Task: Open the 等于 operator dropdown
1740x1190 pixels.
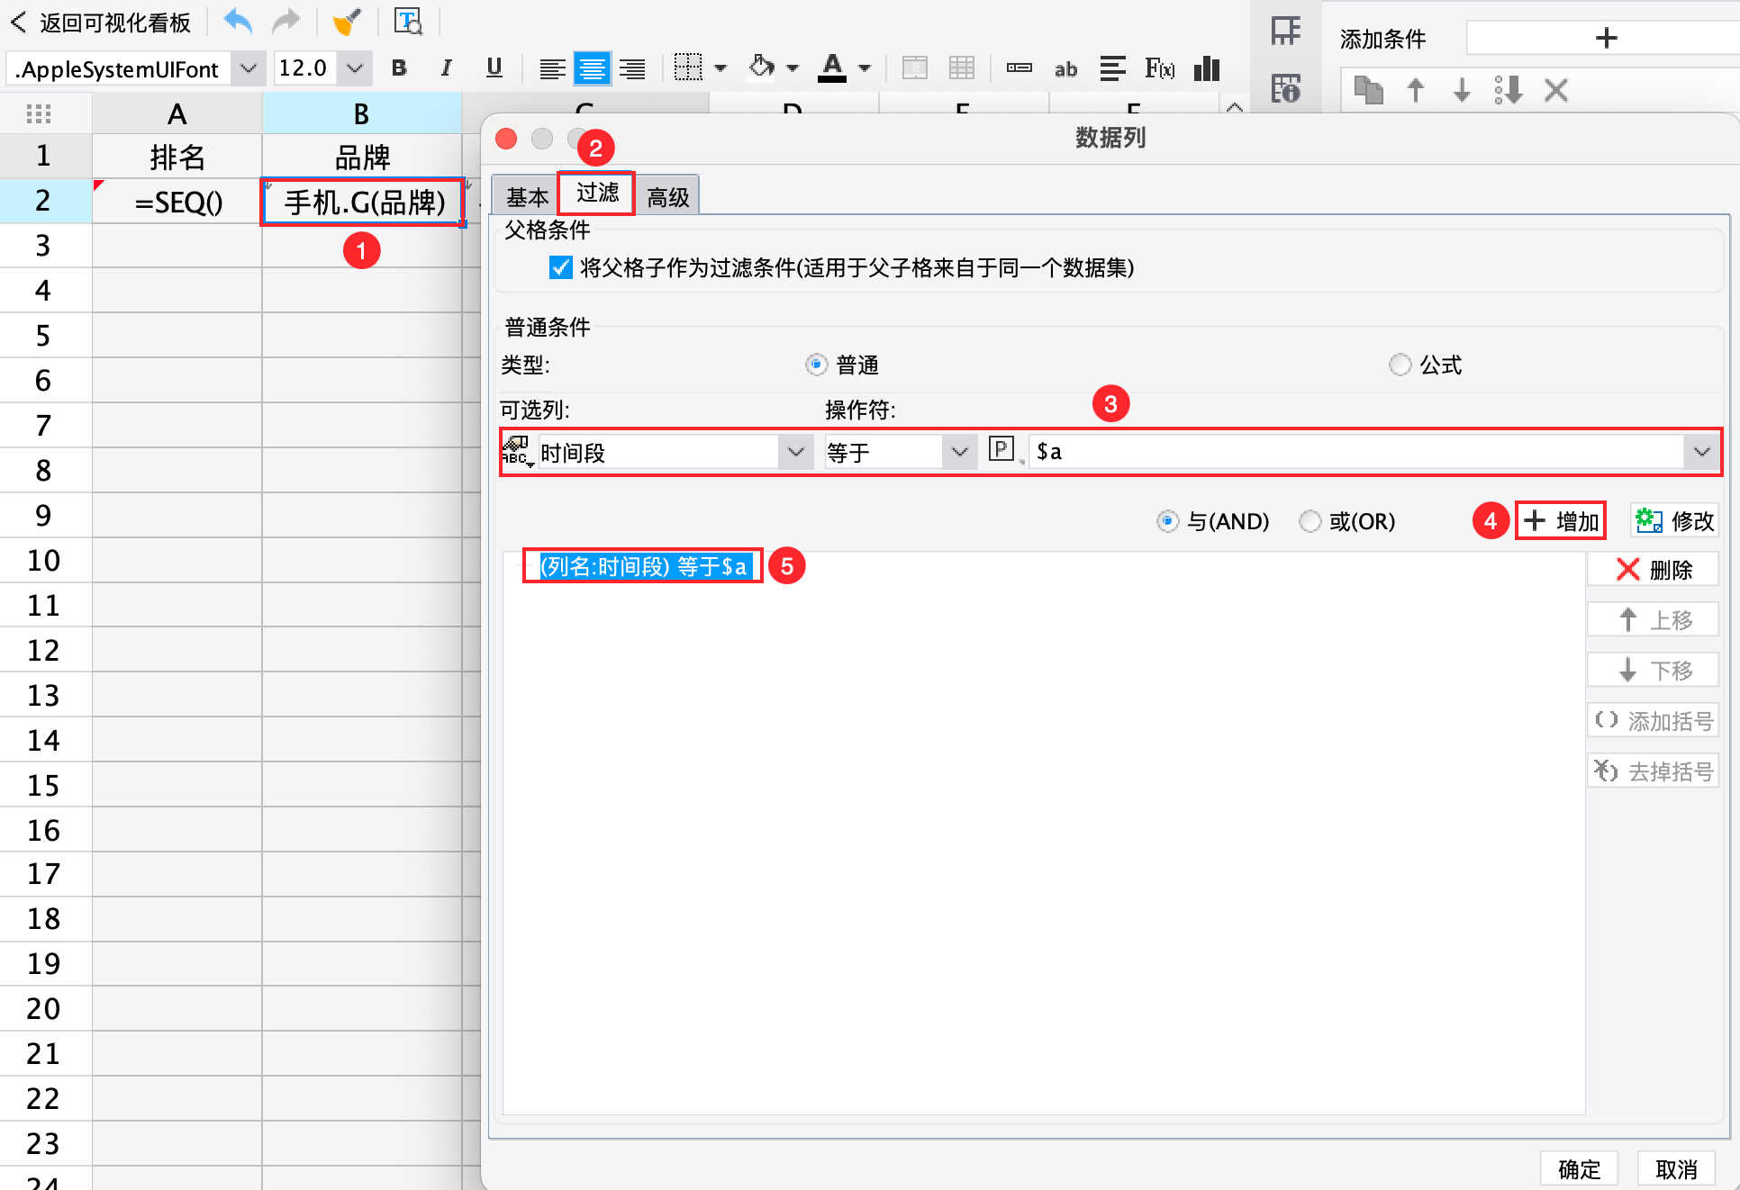Action: click(x=959, y=452)
